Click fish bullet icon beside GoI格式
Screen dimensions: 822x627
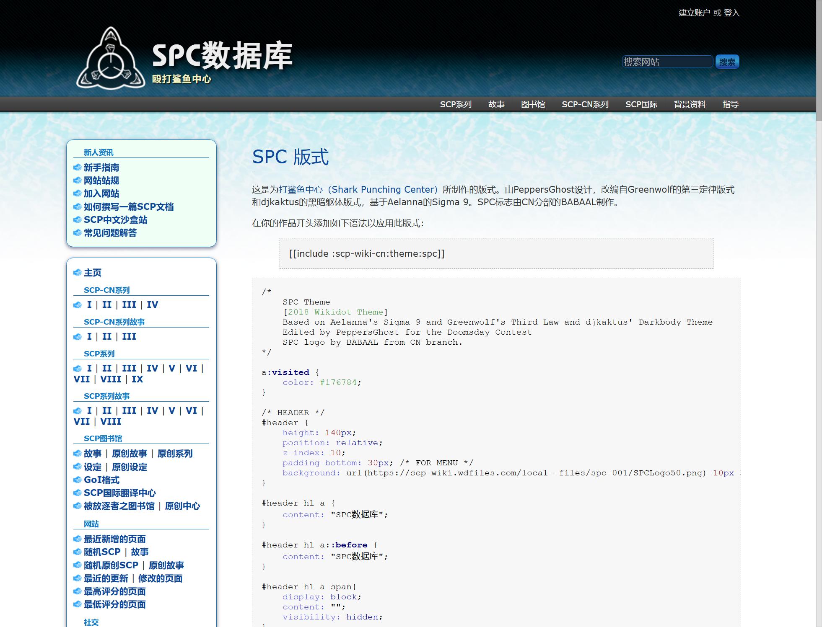78,480
